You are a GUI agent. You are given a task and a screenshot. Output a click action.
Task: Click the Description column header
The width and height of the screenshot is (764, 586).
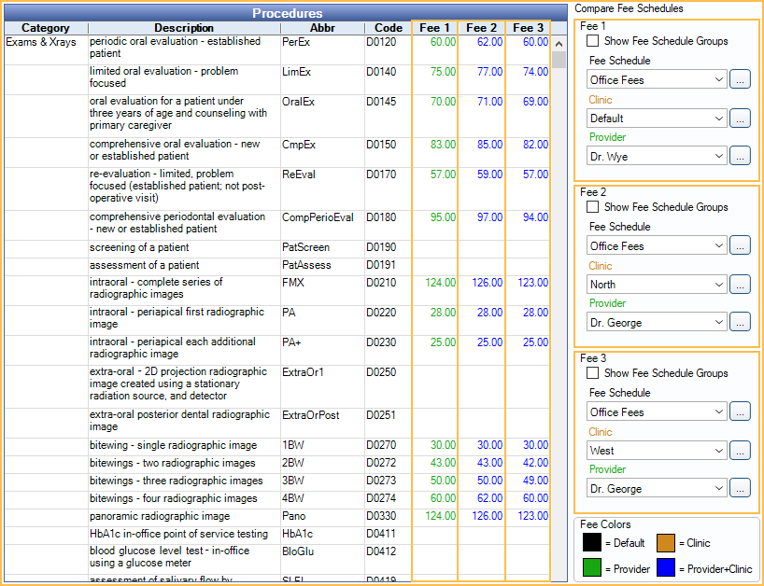pyautogui.click(x=184, y=28)
